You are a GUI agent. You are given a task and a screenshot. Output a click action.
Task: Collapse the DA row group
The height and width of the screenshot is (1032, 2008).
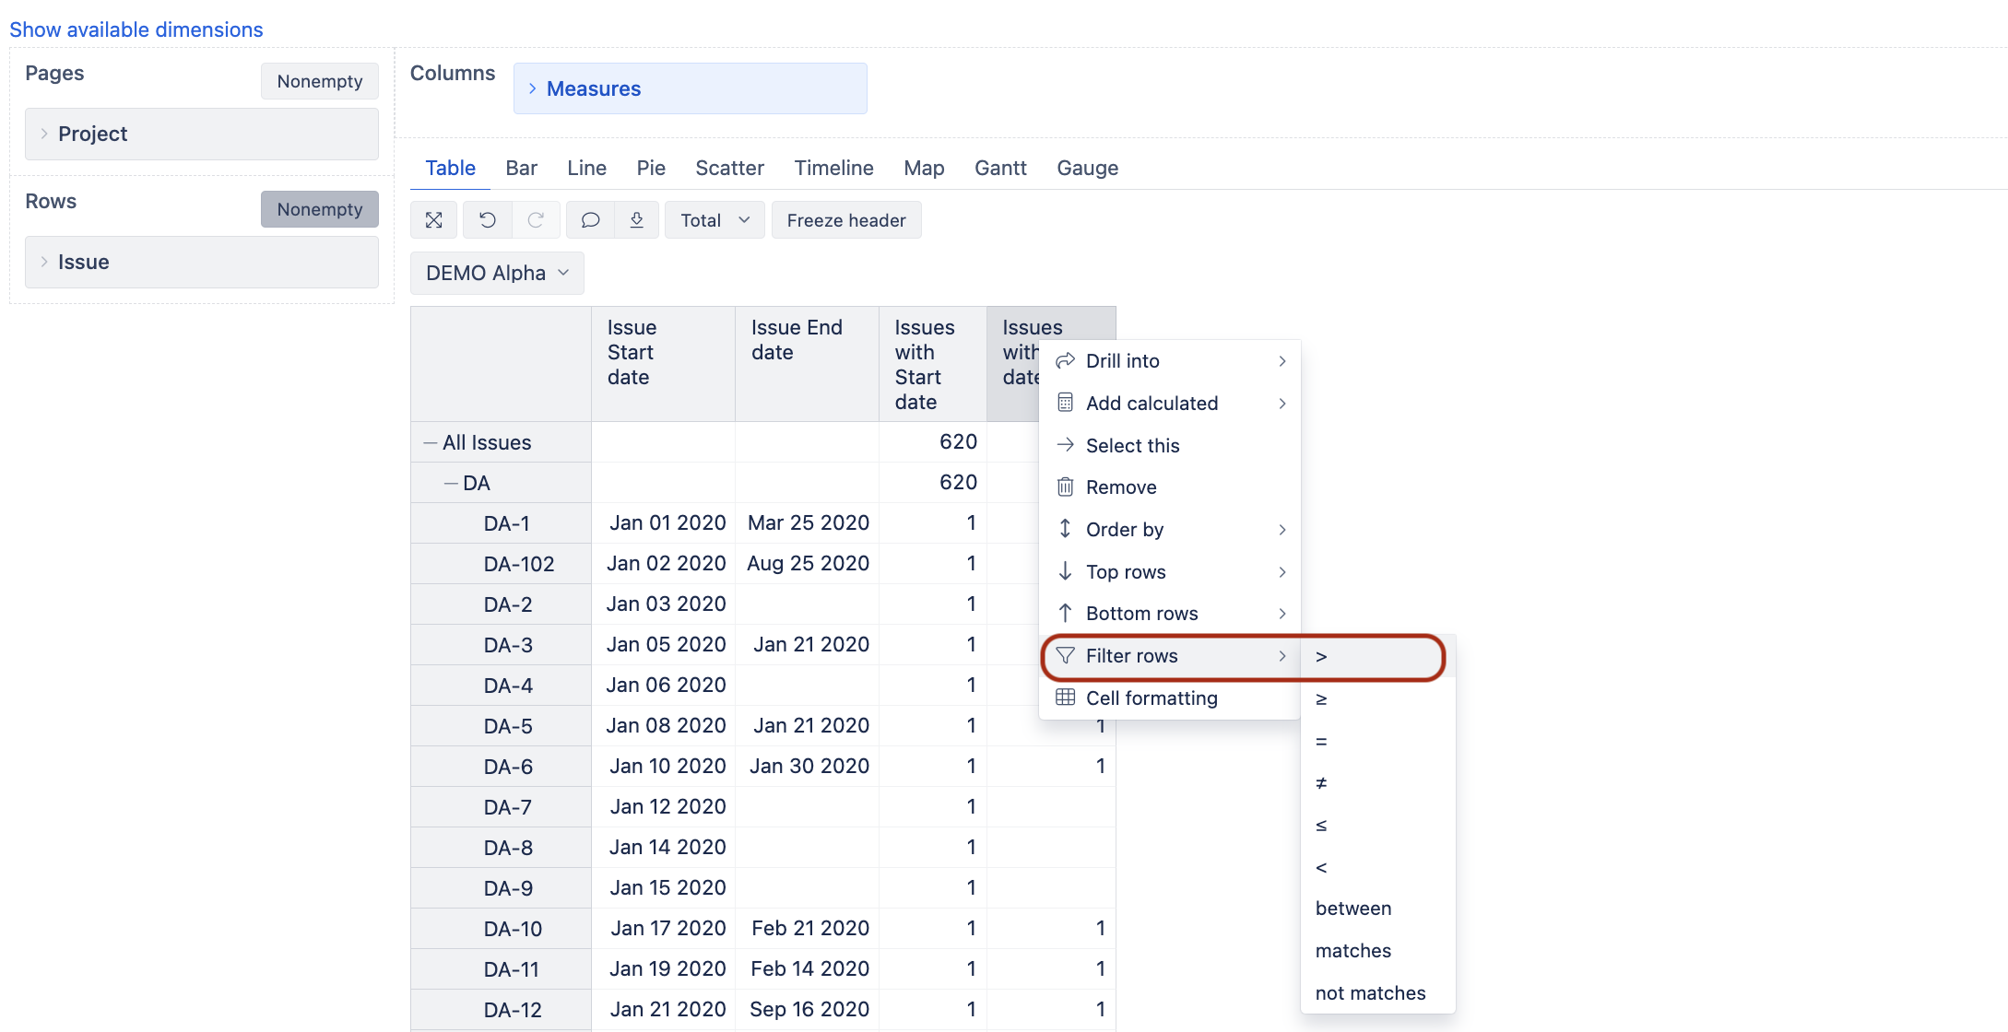click(x=451, y=484)
